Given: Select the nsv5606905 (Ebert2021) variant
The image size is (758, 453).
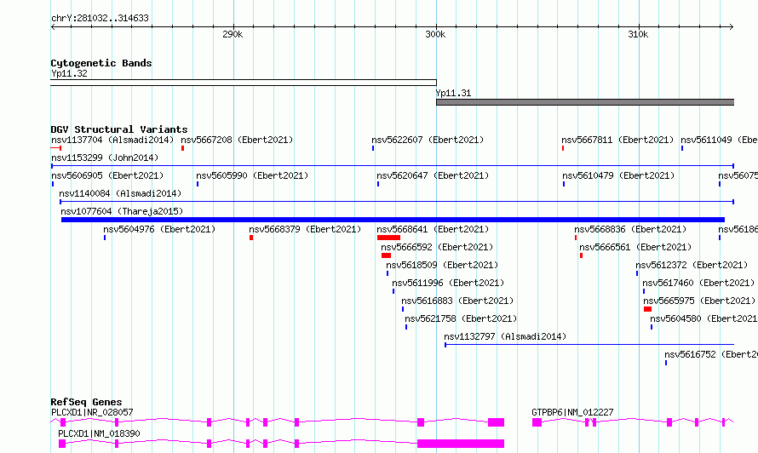Looking at the screenshot, I should [107, 175].
